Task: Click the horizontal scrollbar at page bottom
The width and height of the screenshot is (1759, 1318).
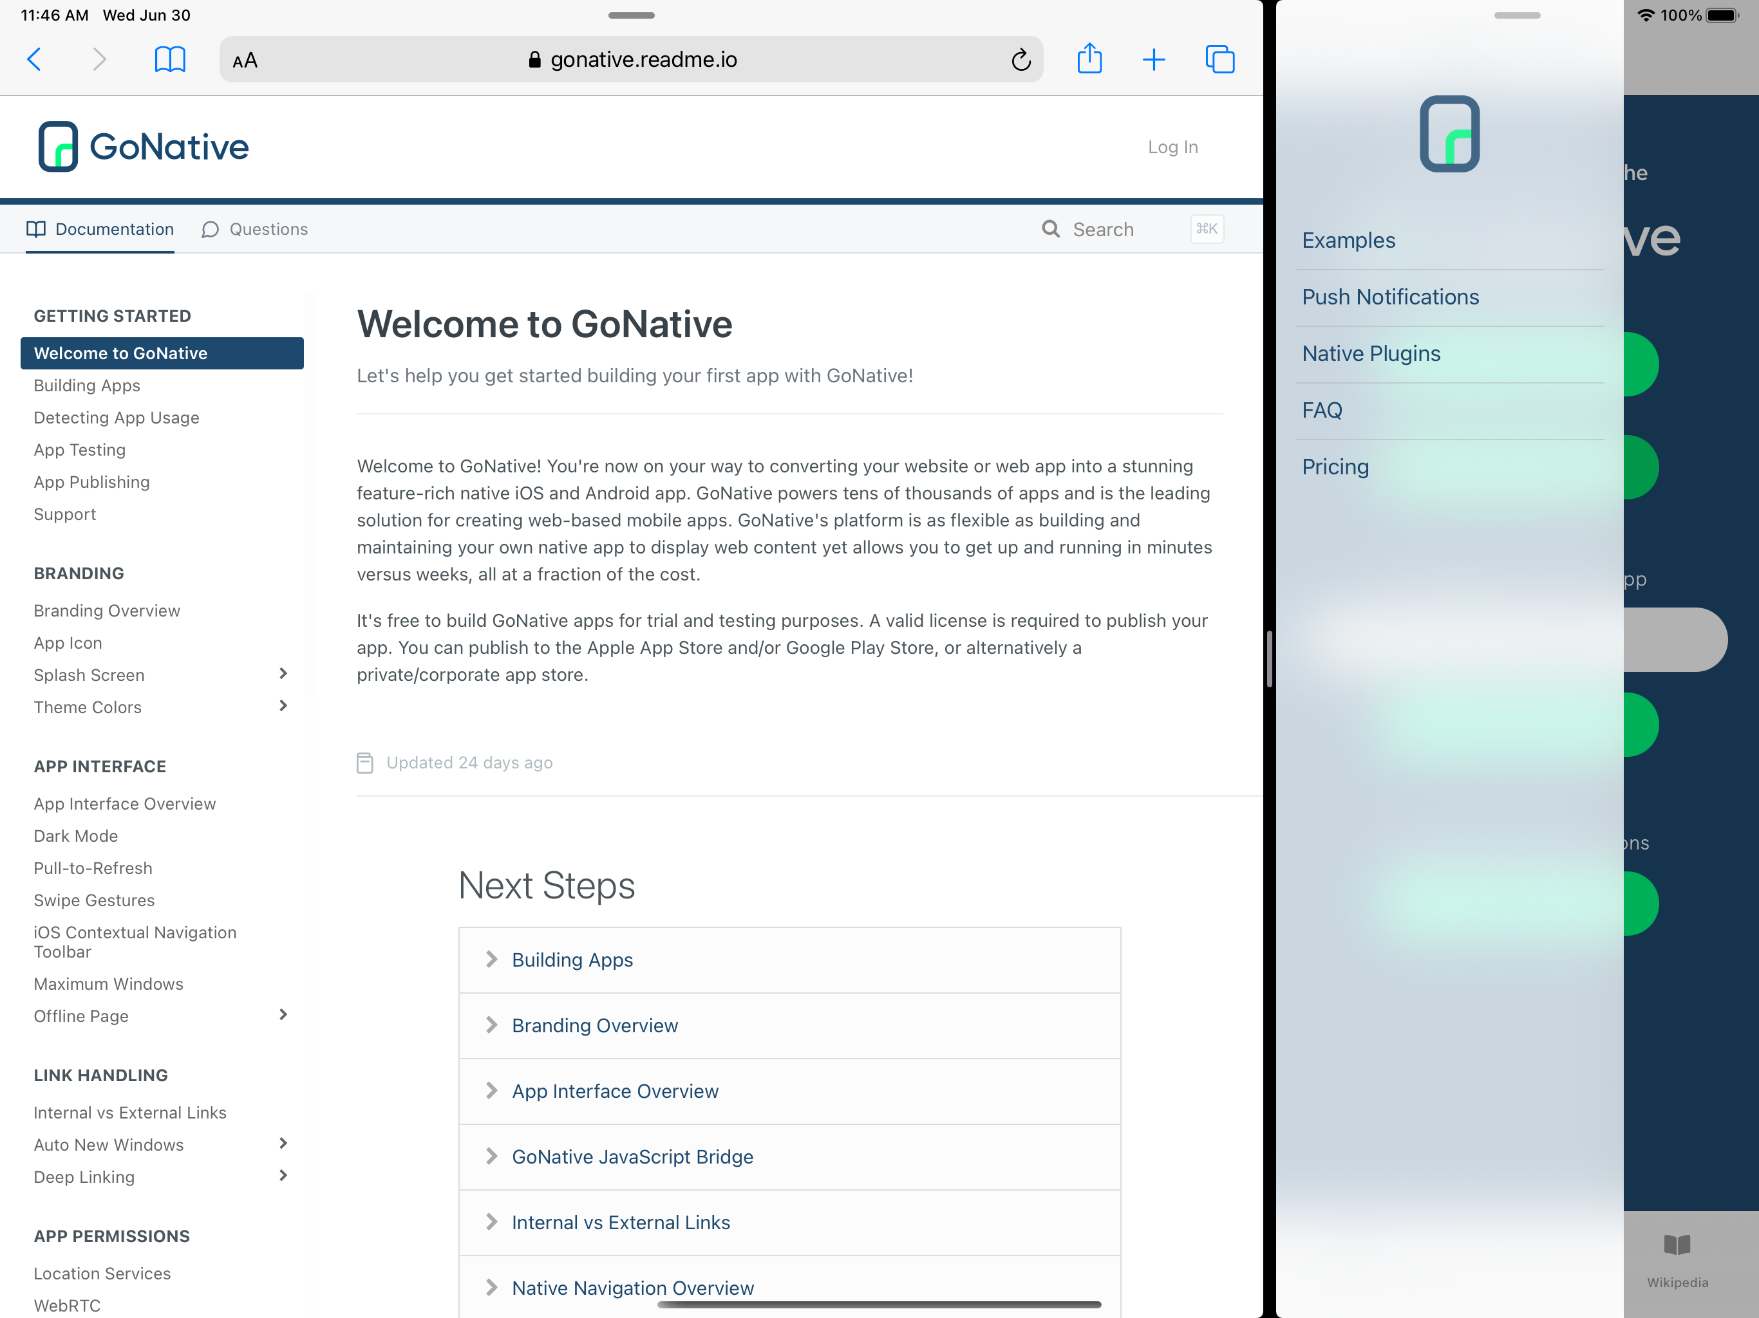Action: (x=879, y=1304)
